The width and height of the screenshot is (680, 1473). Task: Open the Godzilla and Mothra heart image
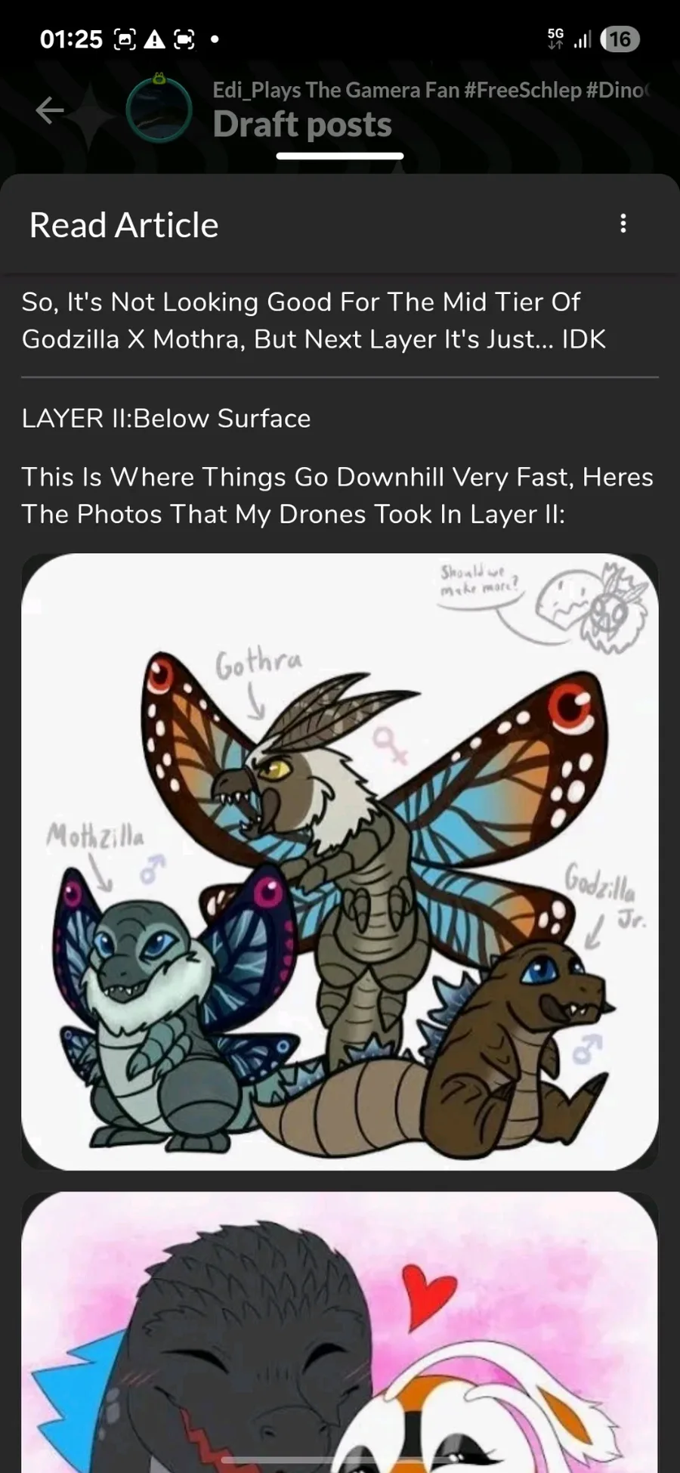pos(340,1332)
